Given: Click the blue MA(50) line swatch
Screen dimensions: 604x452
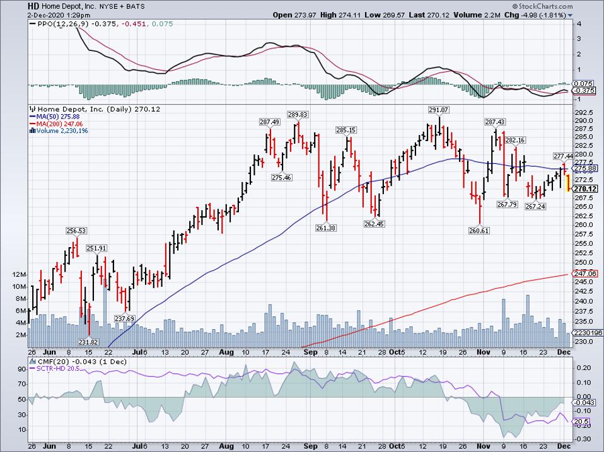Looking at the screenshot, I should coord(33,117).
